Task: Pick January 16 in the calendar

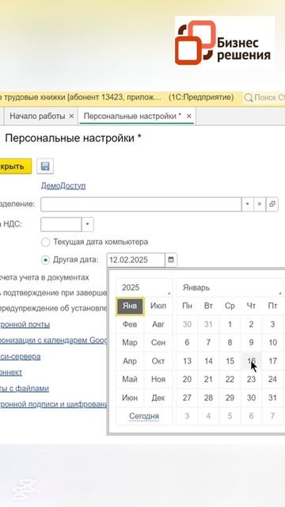Action: pyautogui.click(x=252, y=361)
